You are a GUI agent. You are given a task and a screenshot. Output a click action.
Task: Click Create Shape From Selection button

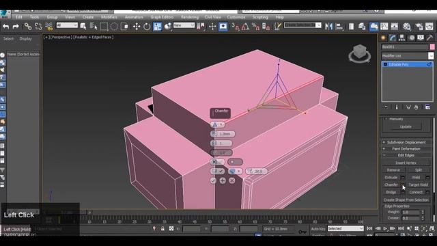(x=406, y=200)
